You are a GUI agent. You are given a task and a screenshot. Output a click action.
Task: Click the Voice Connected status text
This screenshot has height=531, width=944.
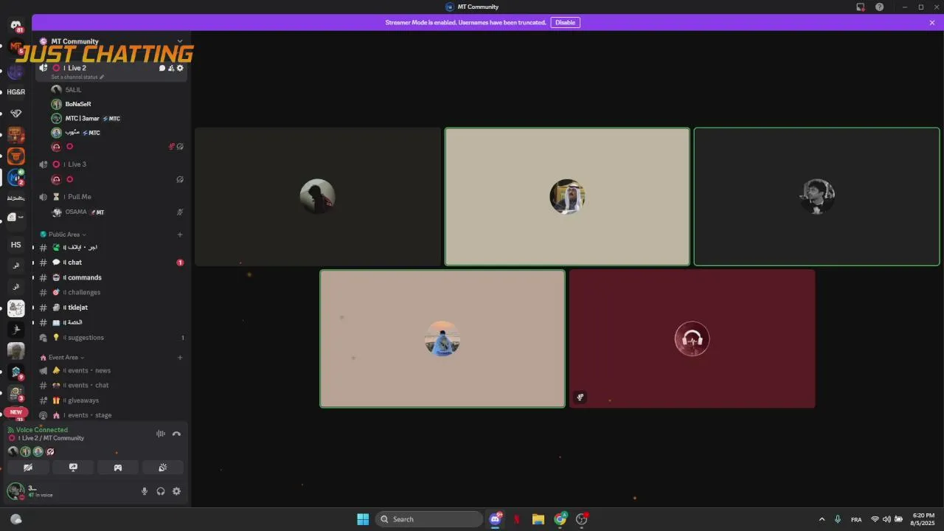(x=42, y=430)
